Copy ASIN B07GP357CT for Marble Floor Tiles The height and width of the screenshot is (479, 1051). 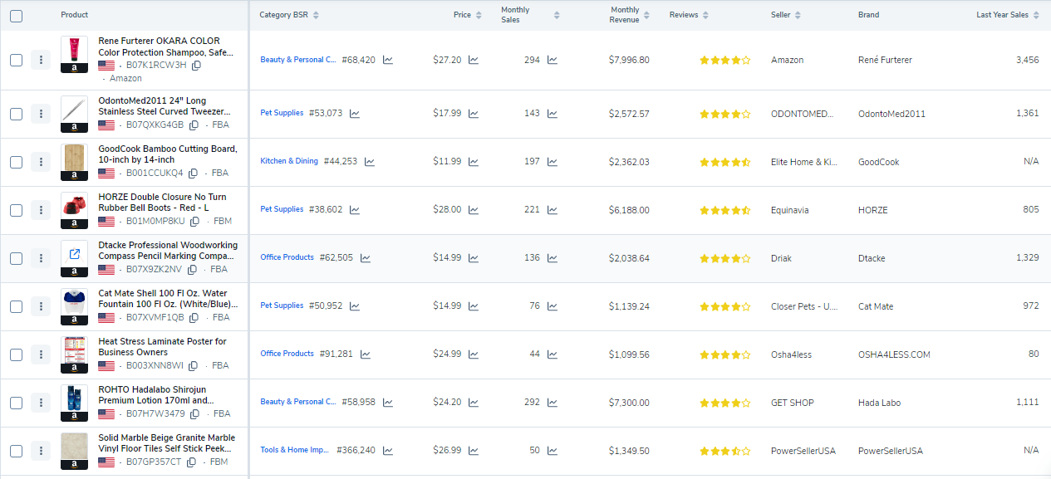[191, 462]
